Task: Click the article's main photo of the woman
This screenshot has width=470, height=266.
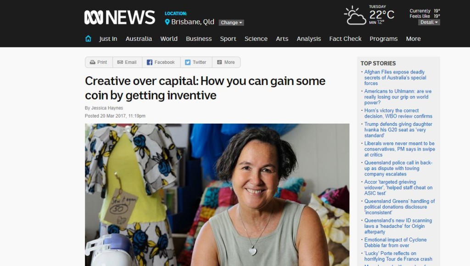Action: pos(217,195)
